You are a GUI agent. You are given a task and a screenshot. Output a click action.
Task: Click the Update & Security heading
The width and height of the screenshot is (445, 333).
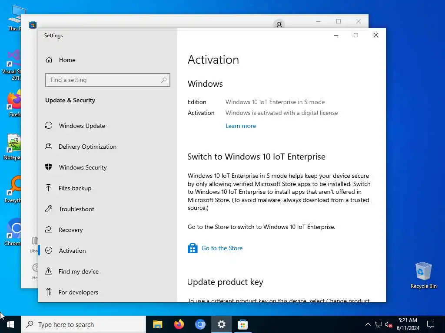tap(70, 100)
